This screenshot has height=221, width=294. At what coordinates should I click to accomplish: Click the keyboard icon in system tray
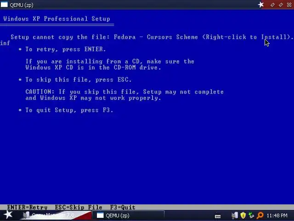coord(218,216)
